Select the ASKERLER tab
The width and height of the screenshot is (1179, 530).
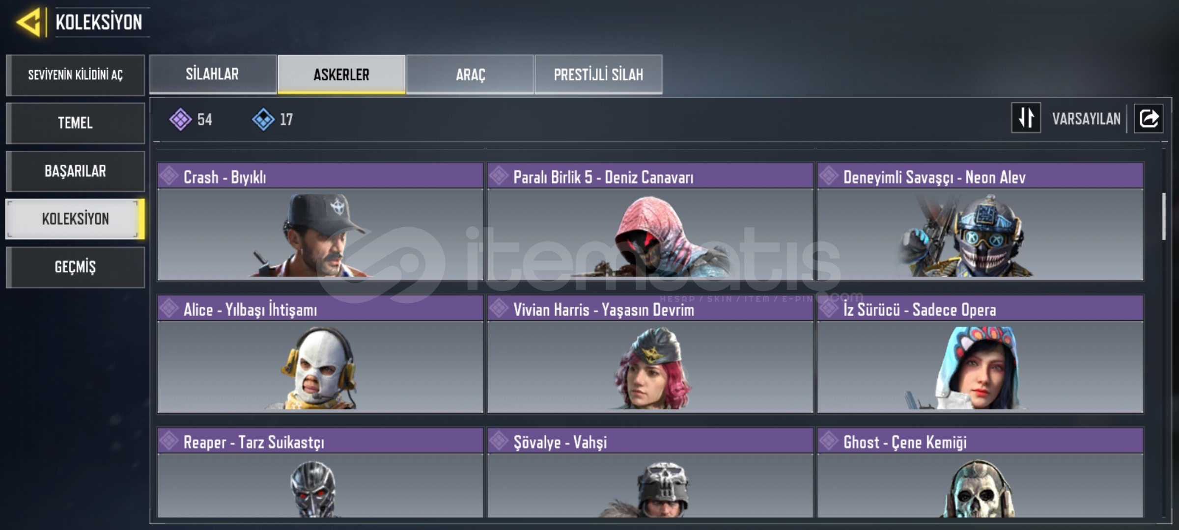pyautogui.click(x=341, y=74)
